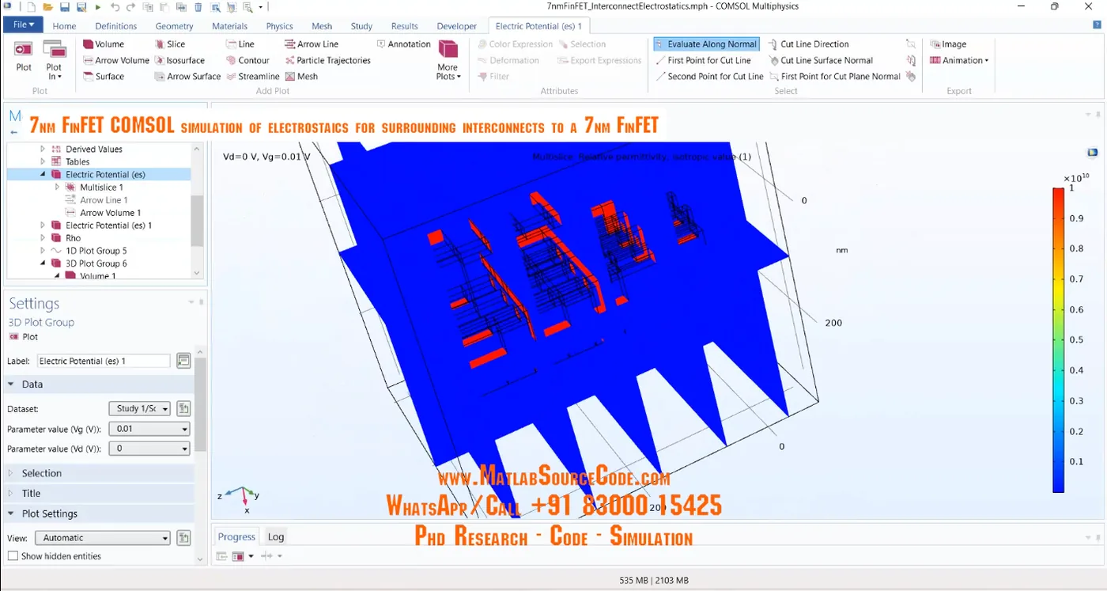Select 1D Plot Group 5 in tree
Screen dimensions: 1107x591
coord(96,251)
